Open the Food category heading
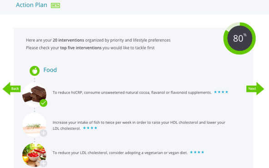The width and height of the screenshot is (269, 168). pyautogui.click(x=50, y=70)
